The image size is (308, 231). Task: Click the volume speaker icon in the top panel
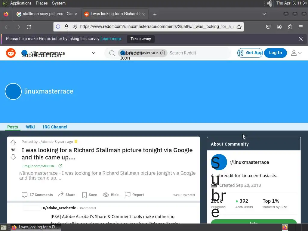pyautogui.click(x=270, y=3)
